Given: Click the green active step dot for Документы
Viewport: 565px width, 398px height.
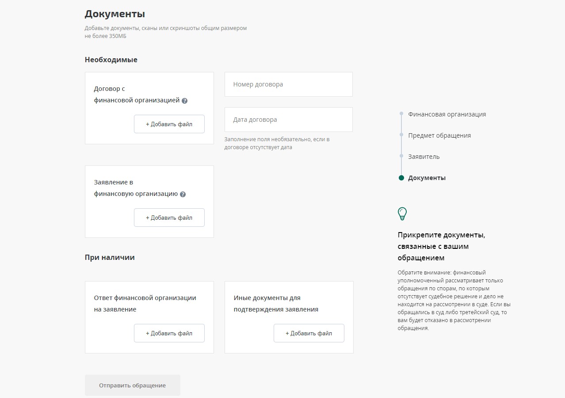Looking at the screenshot, I should [401, 178].
